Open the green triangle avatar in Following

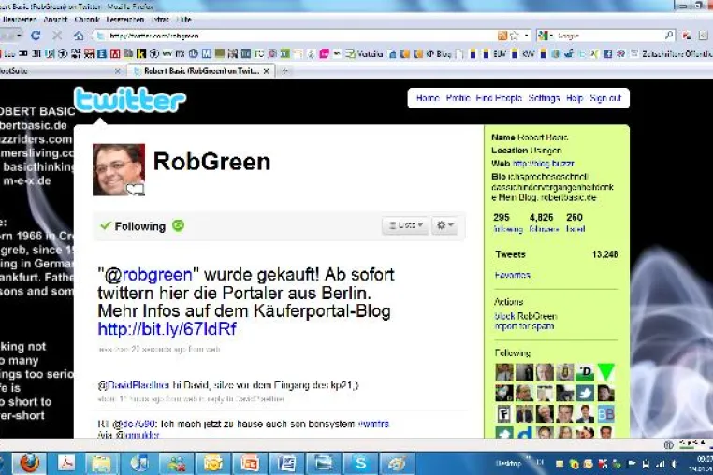click(605, 372)
